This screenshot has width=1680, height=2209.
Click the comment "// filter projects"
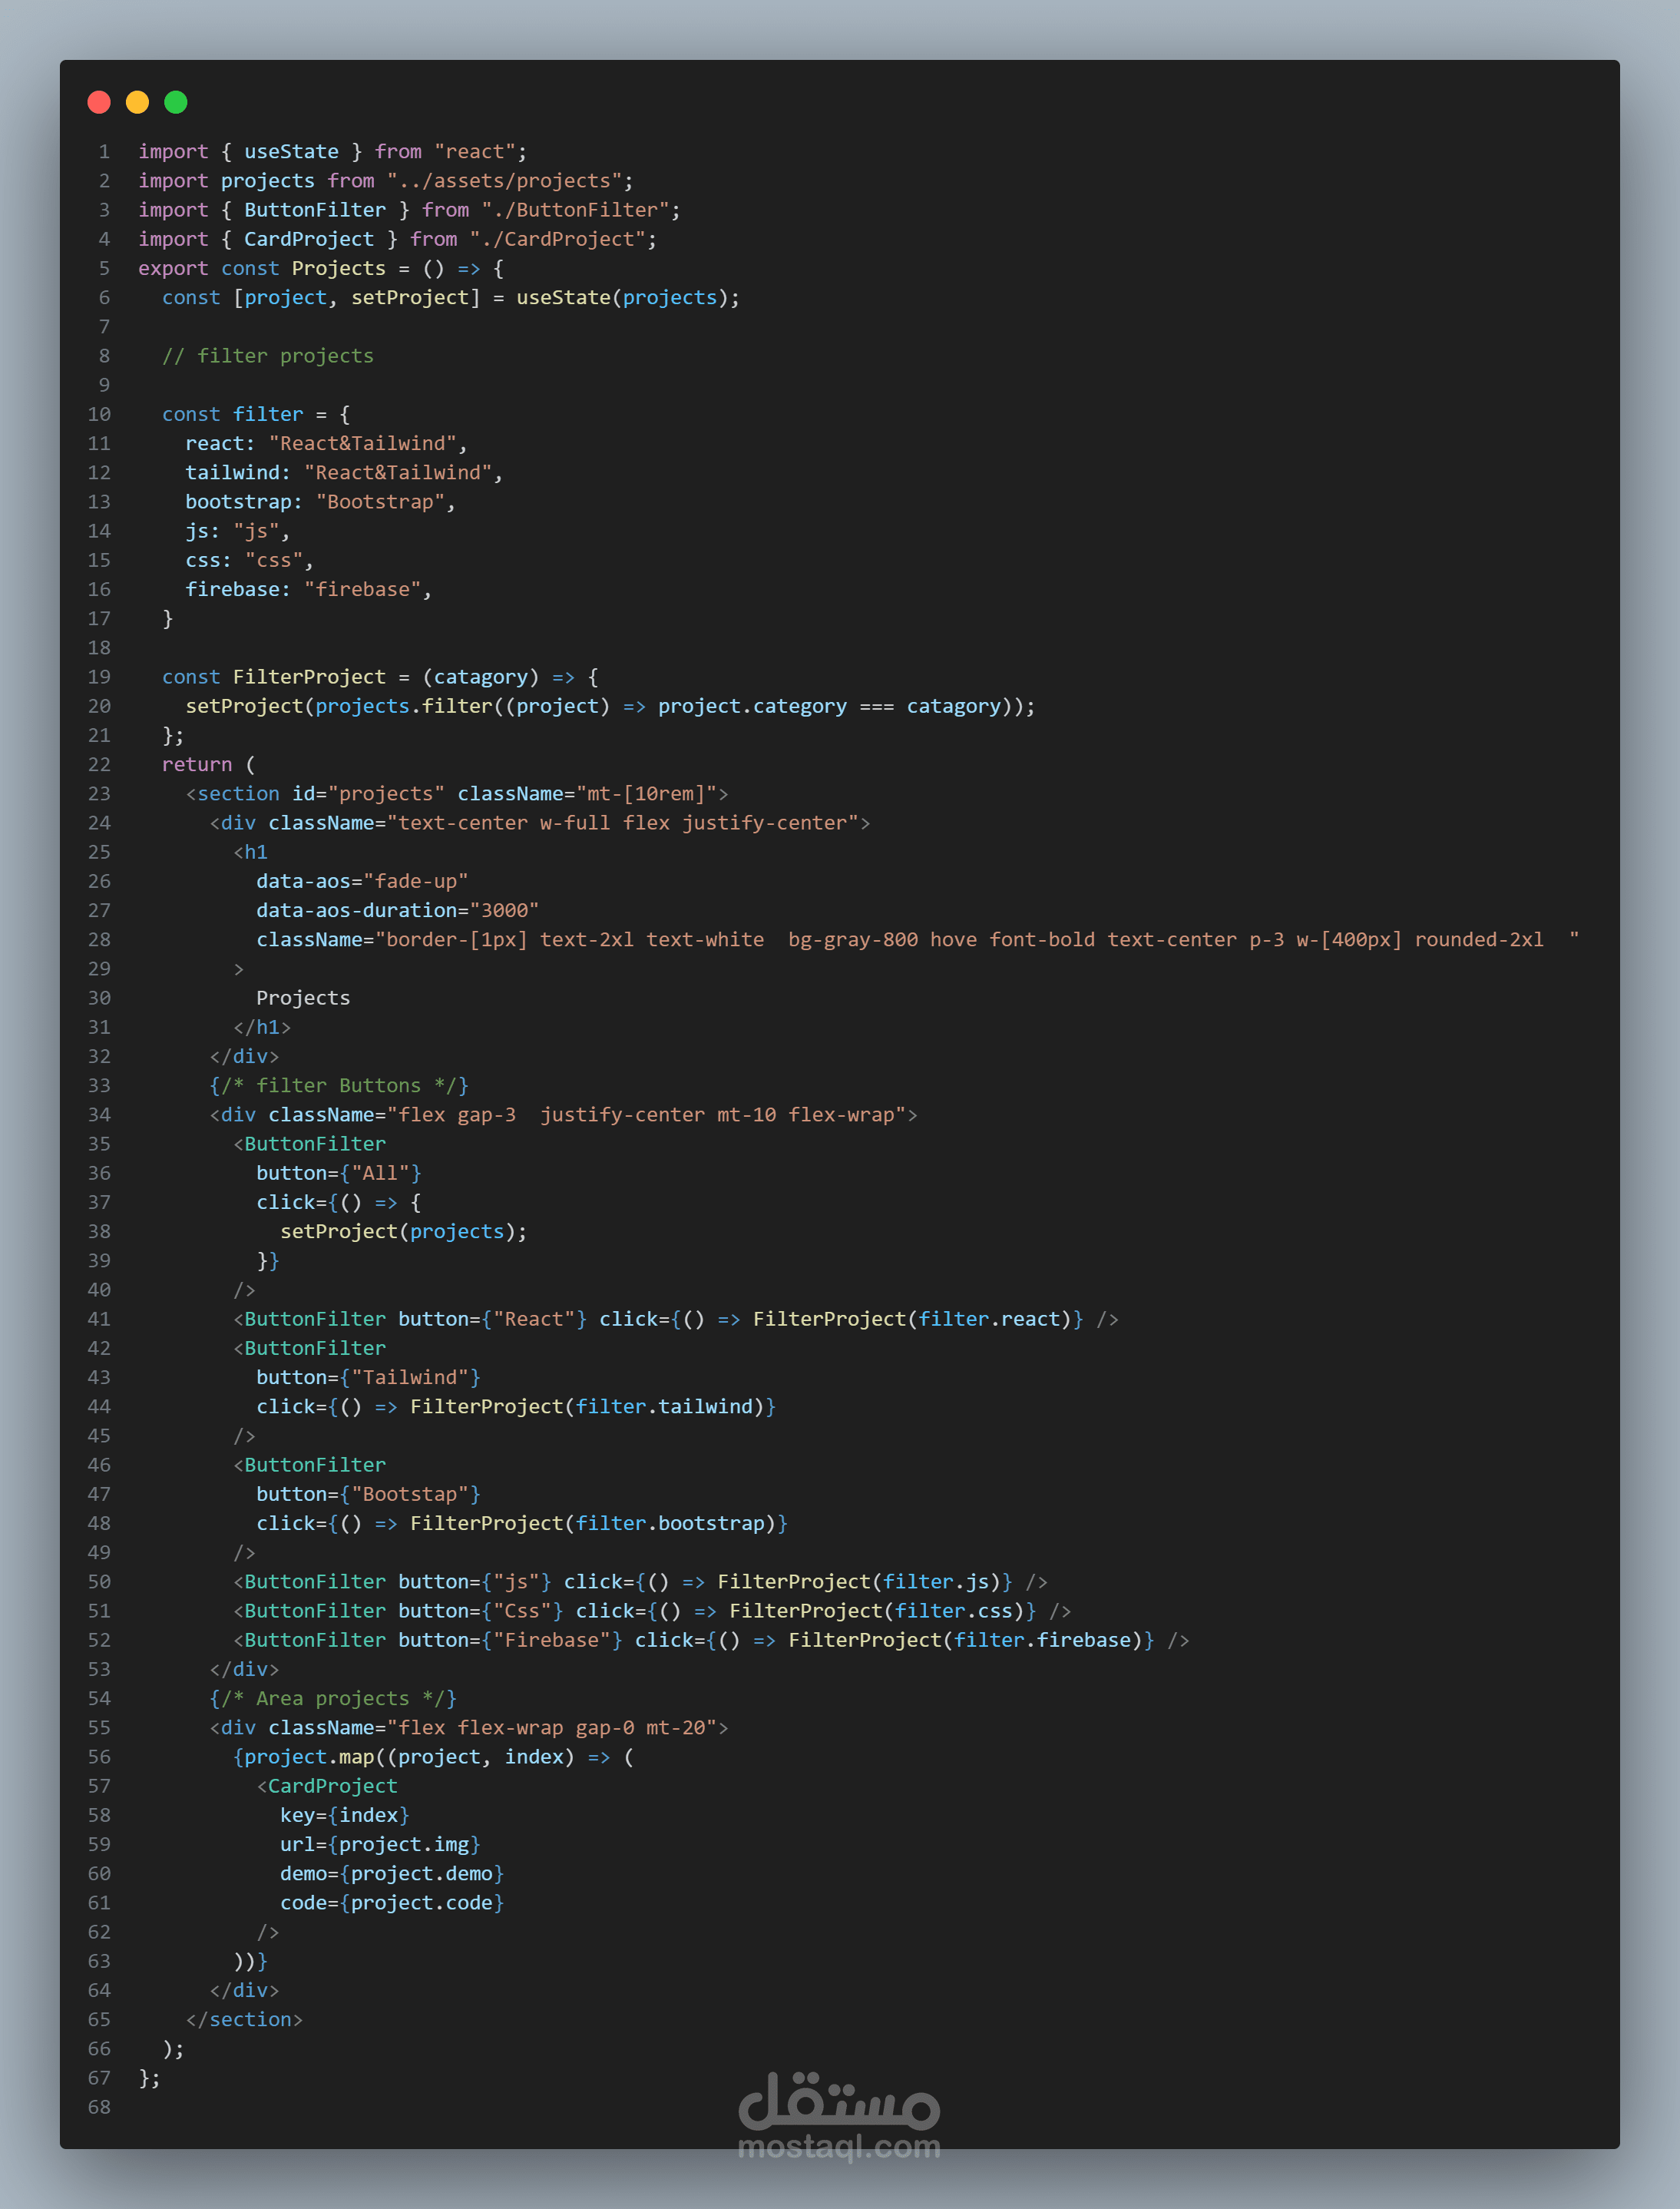[268, 355]
